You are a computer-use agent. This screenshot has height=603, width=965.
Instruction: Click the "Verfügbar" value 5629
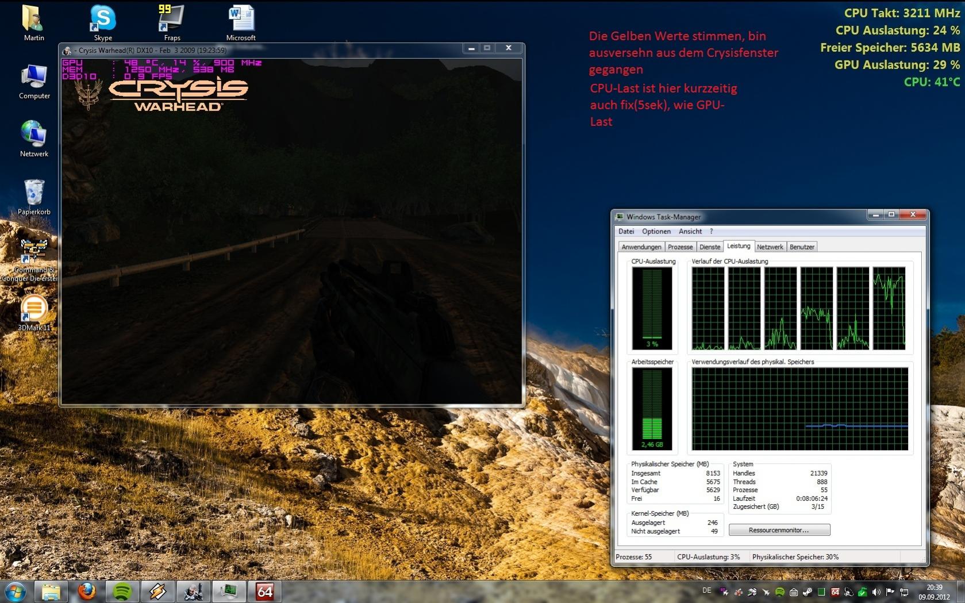(x=713, y=490)
